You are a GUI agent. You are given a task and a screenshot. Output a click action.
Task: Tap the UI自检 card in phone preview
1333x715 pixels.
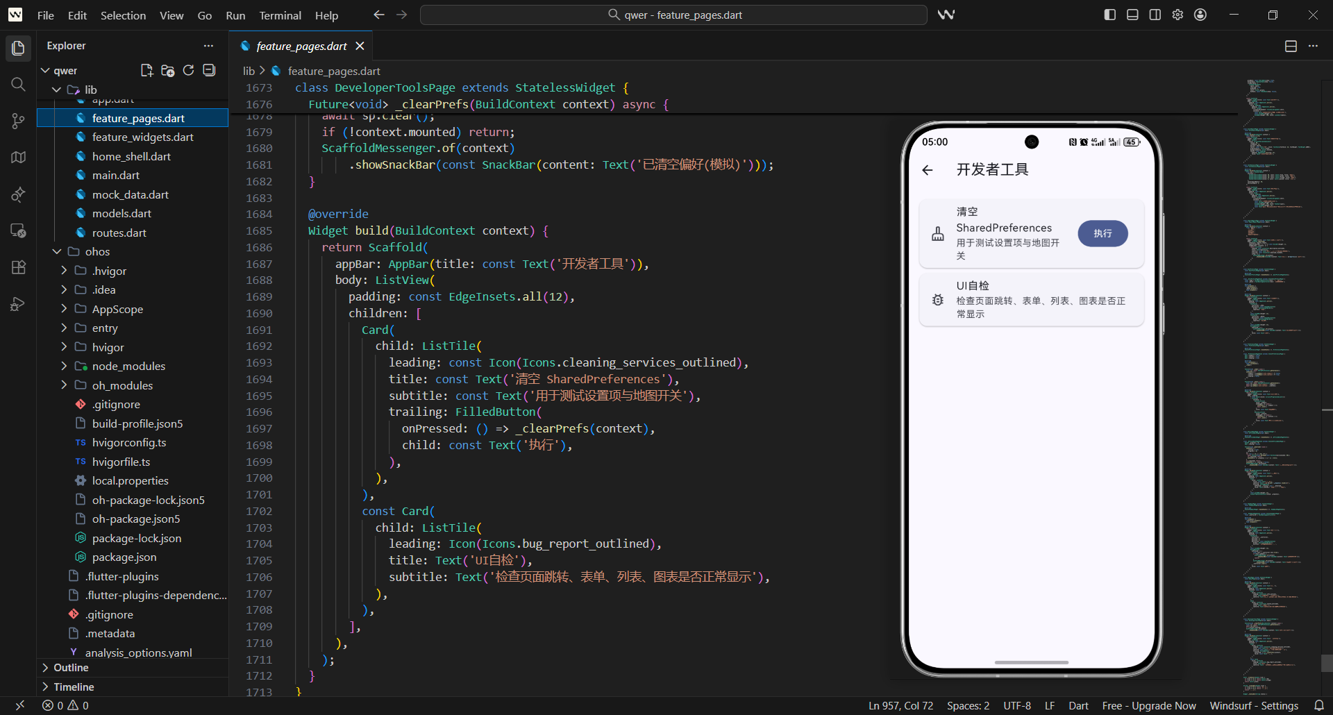(x=1031, y=300)
